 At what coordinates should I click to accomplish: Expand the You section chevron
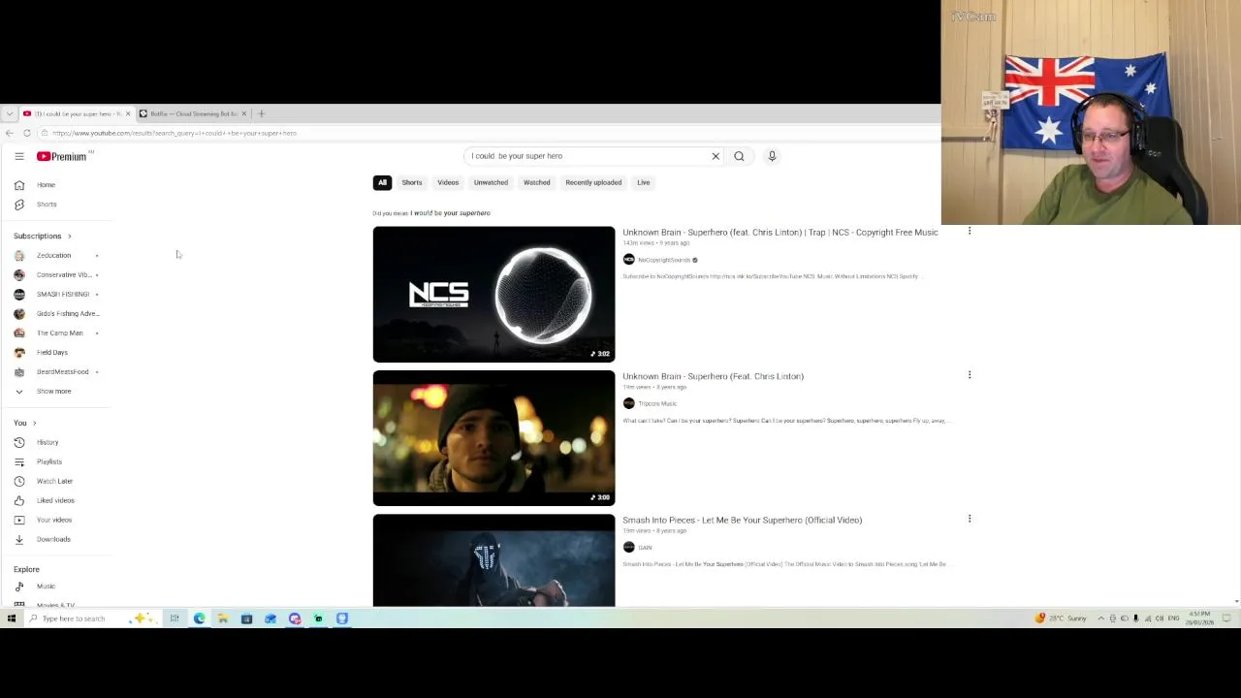(34, 423)
